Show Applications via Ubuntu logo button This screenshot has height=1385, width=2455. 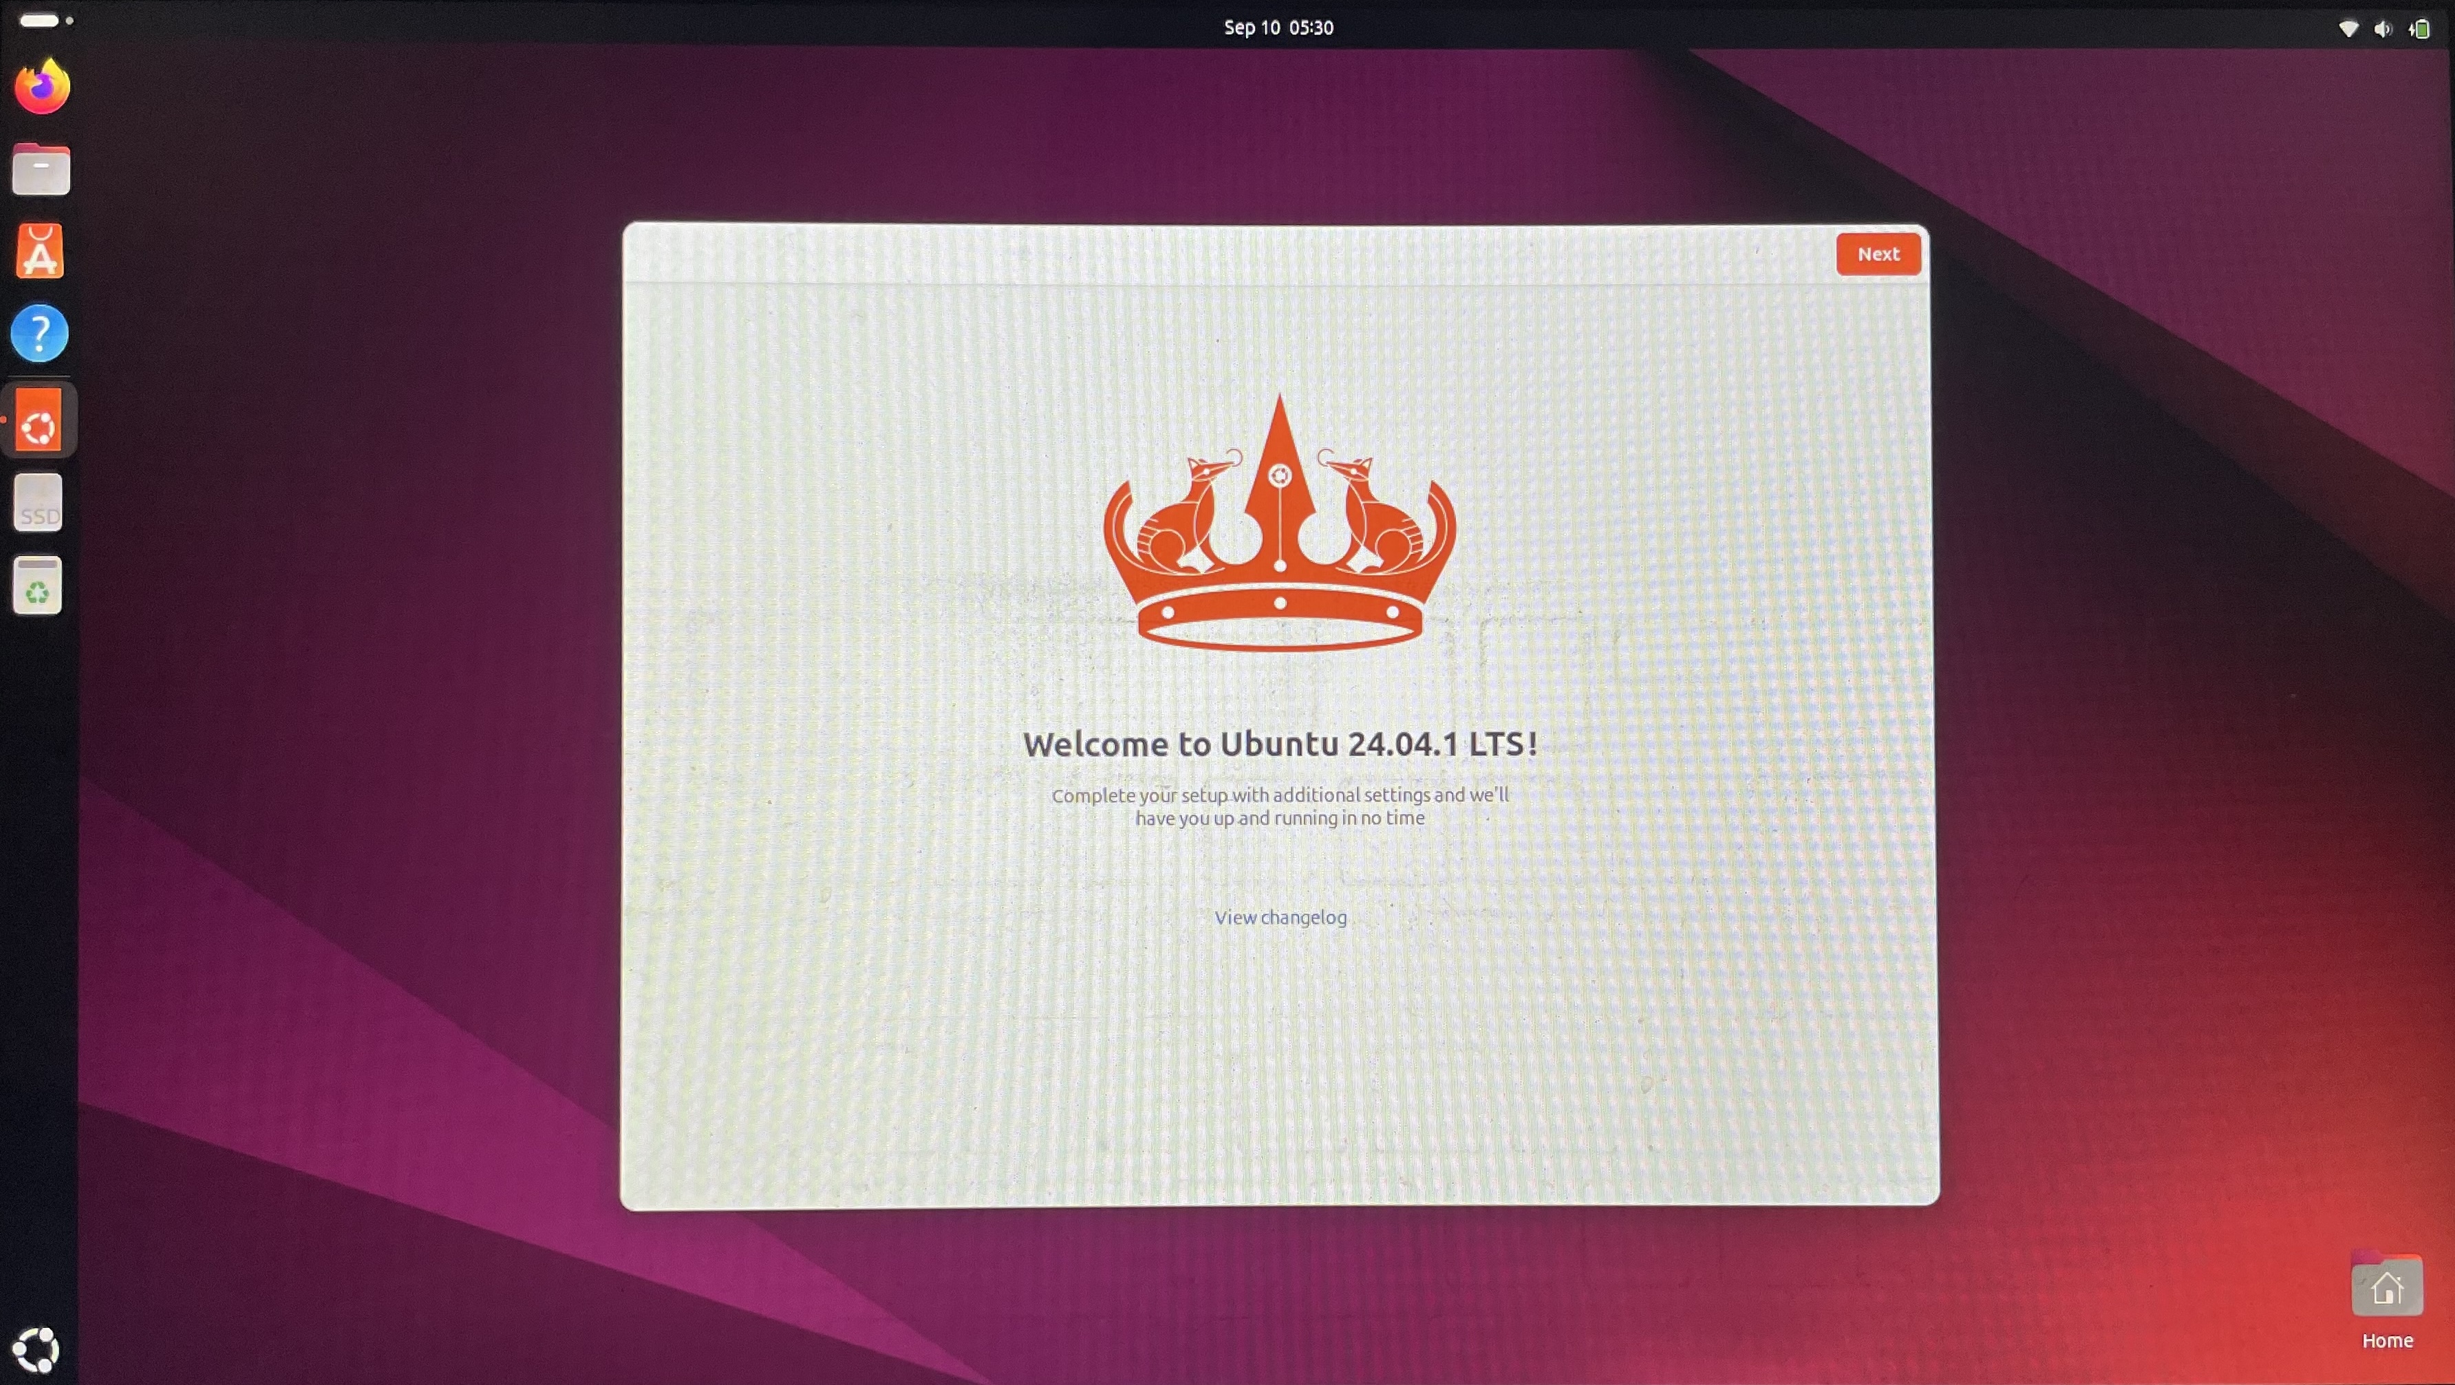click(x=36, y=1349)
